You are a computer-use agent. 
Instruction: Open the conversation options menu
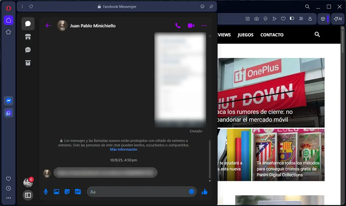coord(204,26)
